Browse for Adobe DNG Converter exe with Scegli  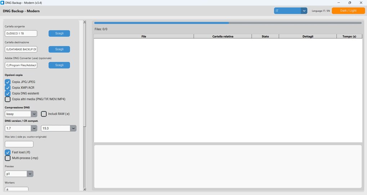point(59,65)
